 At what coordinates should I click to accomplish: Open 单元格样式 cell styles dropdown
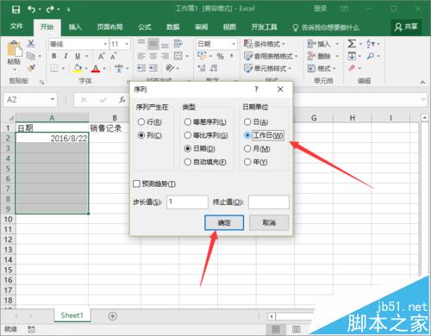267,68
